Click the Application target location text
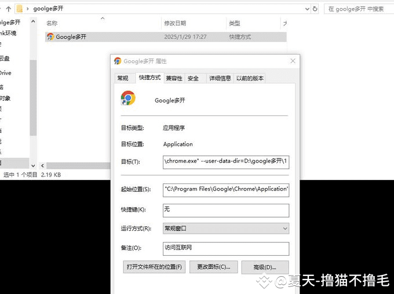Viewport: 394px width, 294px height. coord(178,144)
